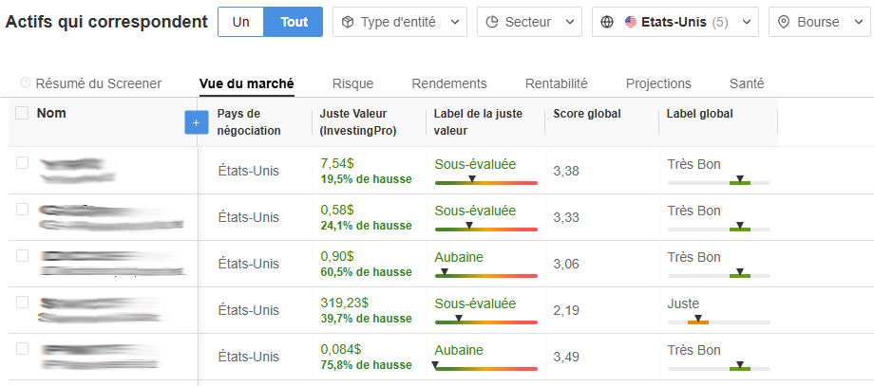Open the Rentabilité tab
The width and height of the screenshot is (874, 386).
[x=556, y=83]
